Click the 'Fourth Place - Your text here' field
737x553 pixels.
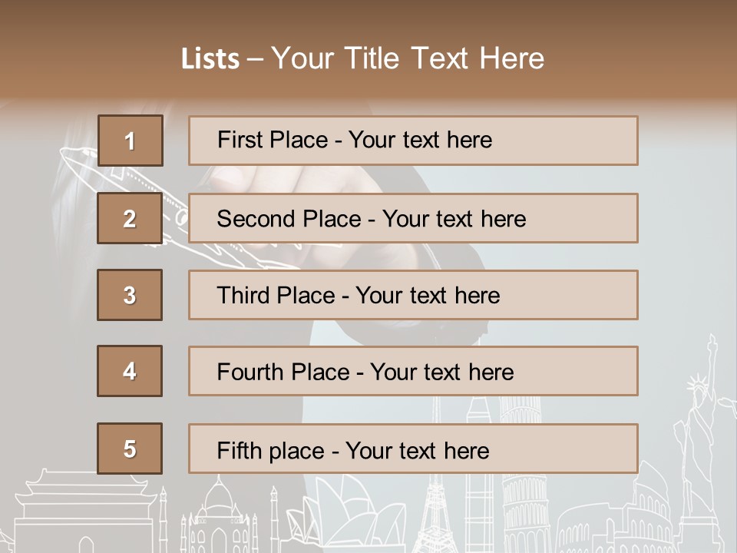tap(413, 371)
